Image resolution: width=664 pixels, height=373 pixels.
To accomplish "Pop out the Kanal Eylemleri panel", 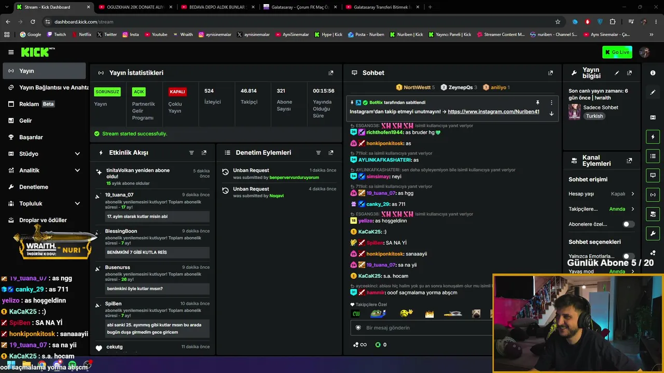I will 629,161.
